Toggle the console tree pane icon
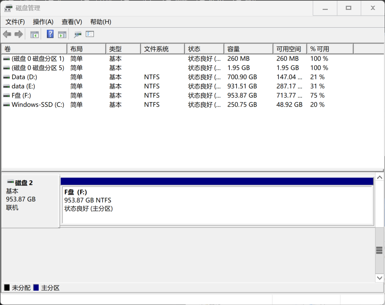385x305 pixels. (x=34, y=34)
